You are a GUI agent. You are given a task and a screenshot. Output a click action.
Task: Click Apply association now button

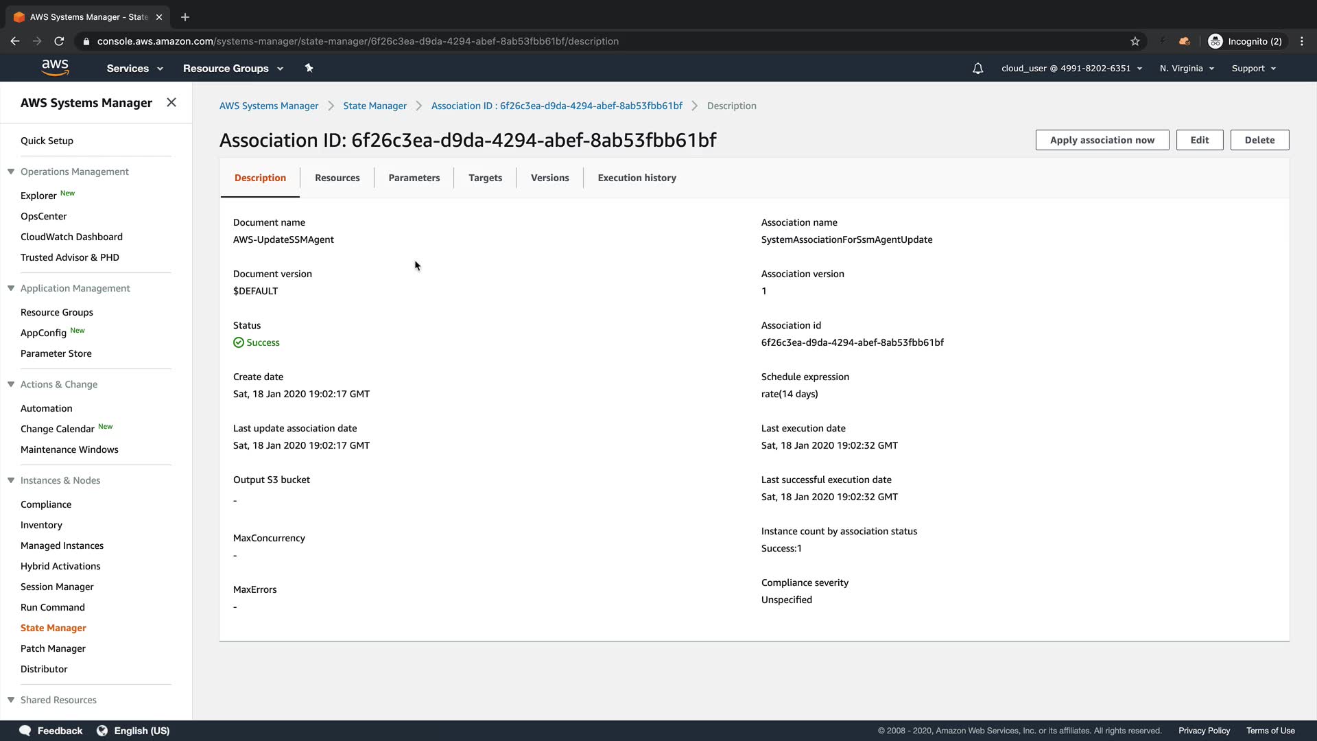pos(1102,140)
